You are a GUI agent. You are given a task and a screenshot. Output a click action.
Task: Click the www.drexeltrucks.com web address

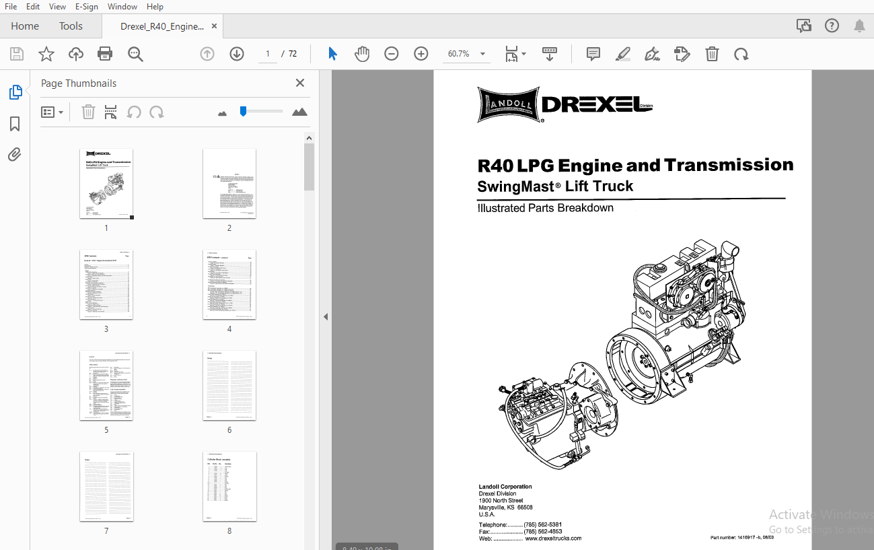point(553,539)
